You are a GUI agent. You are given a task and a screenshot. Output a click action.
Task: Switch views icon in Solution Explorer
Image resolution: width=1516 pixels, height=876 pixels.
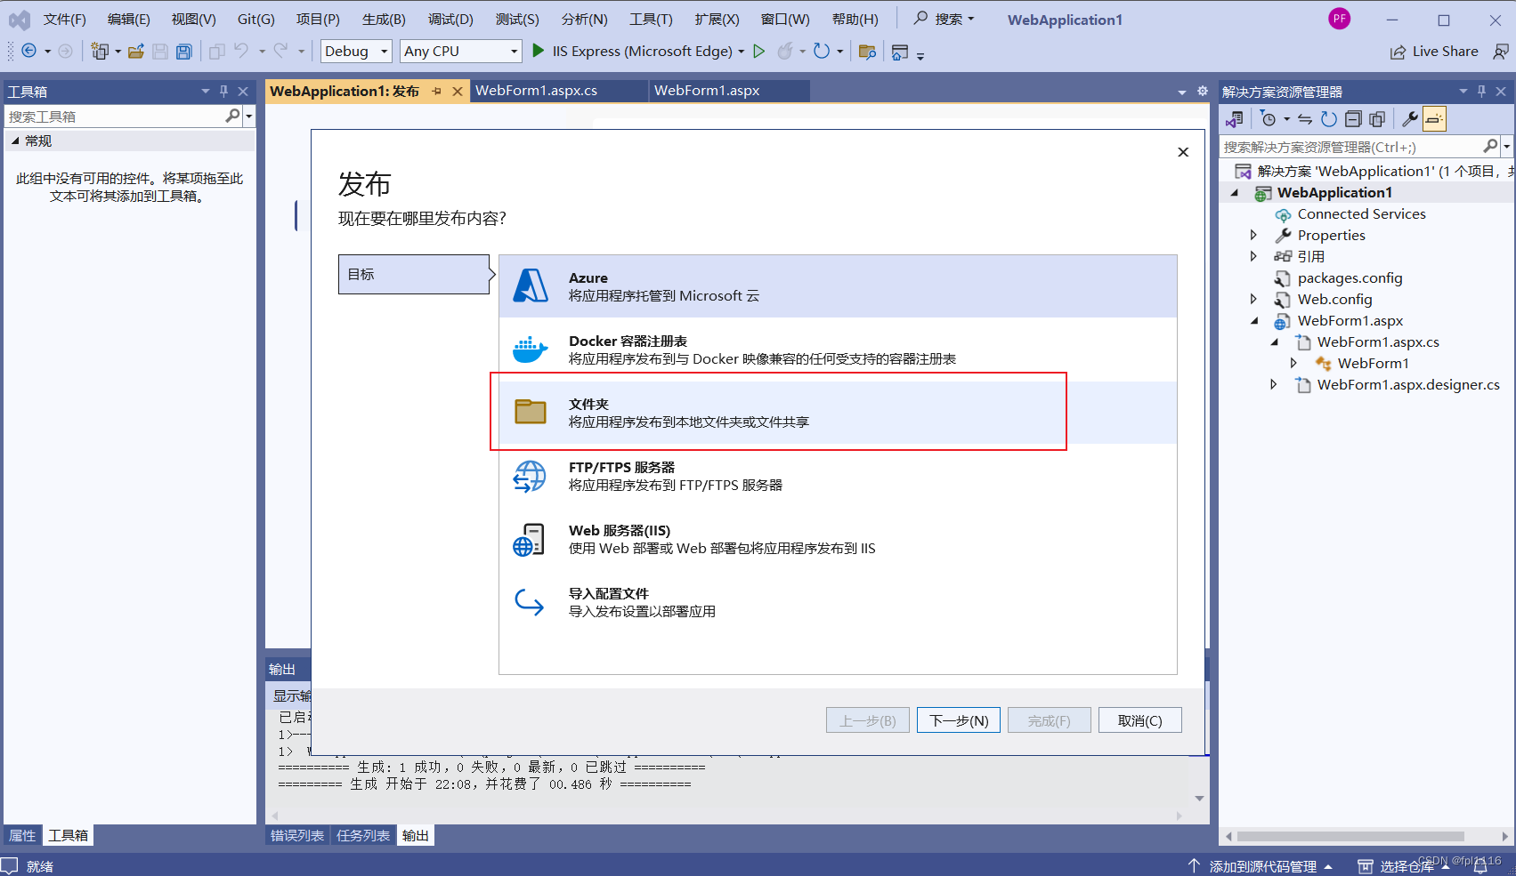[x=1235, y=119]
